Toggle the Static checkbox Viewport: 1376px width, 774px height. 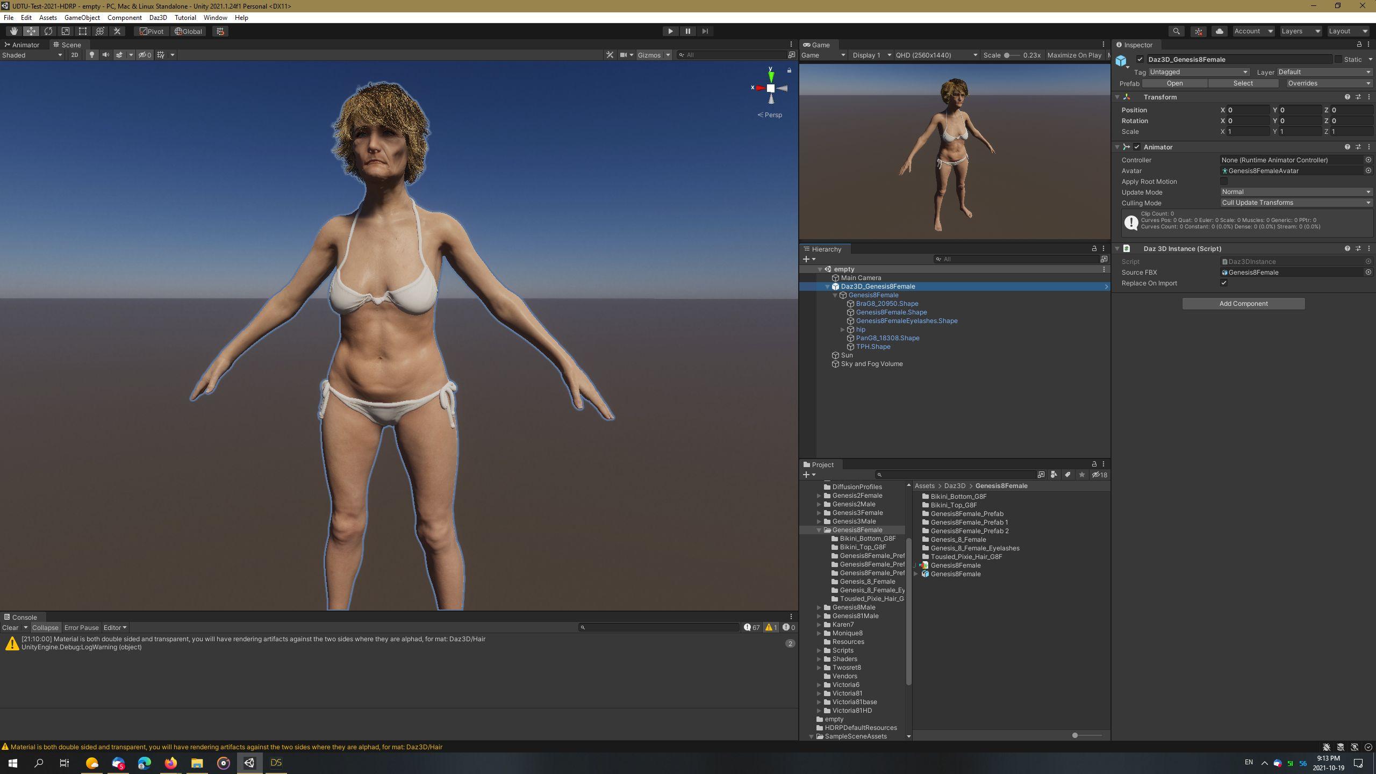click(1338, 60)
